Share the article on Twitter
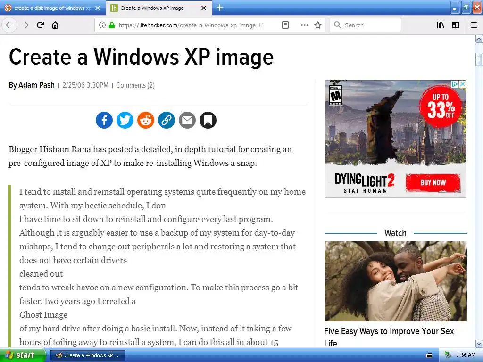The width and height of the screenshot is (483, 362). [125, 120]
